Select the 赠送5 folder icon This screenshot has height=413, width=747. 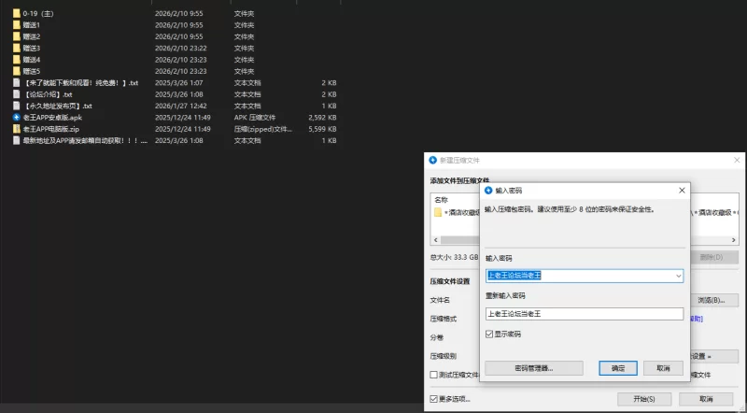click(x=17, y=71)
